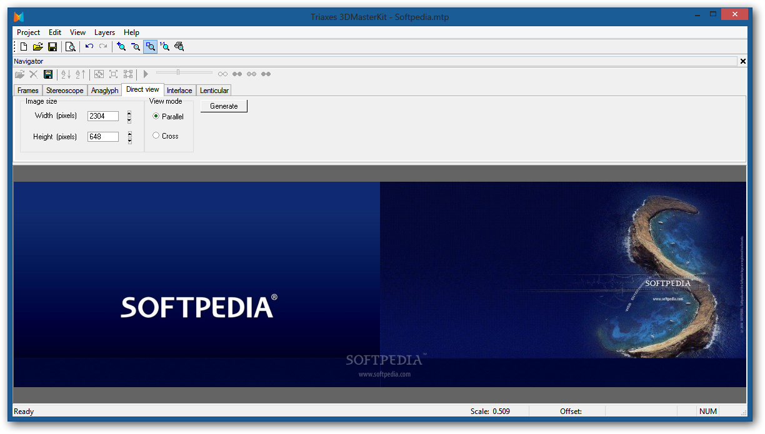This screenshot has height=434, width=765.
Task: Open the Edit menu
Action: (55, 32)
